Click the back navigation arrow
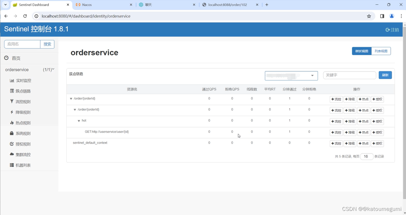The height and width of the screenshot is (215, 406). 6,16
